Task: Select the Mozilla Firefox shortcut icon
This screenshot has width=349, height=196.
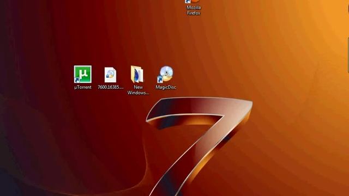Action: point(192,2)
